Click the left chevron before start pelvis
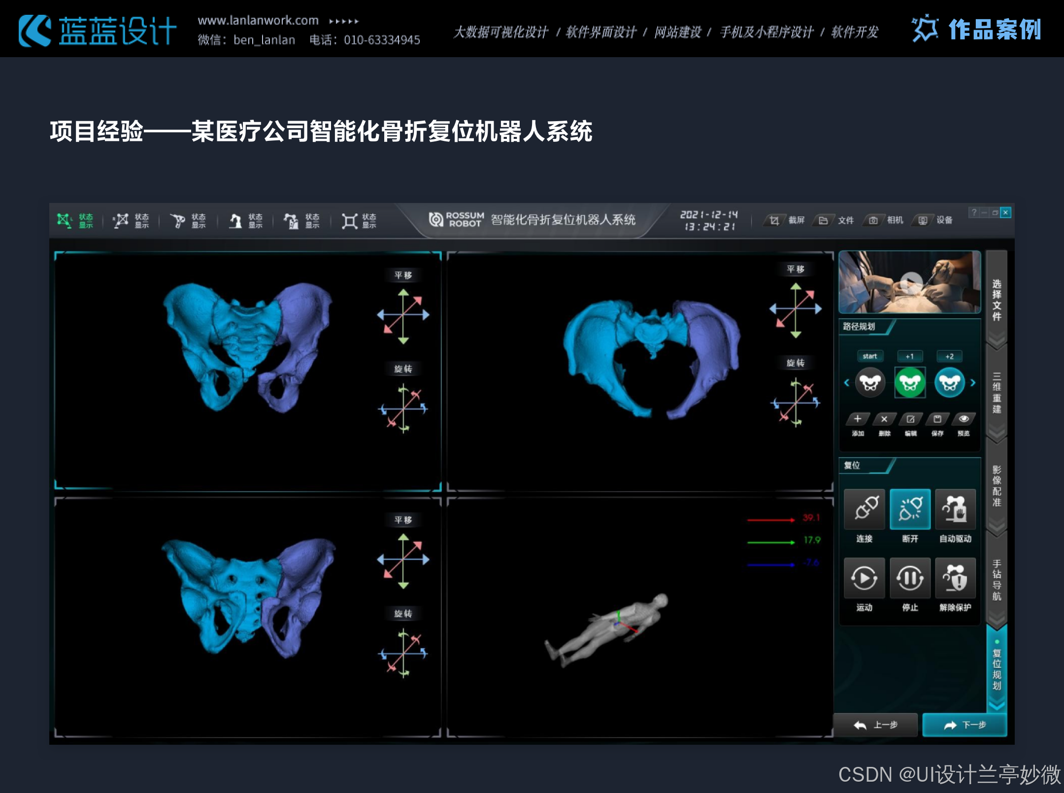 [846, 383]
